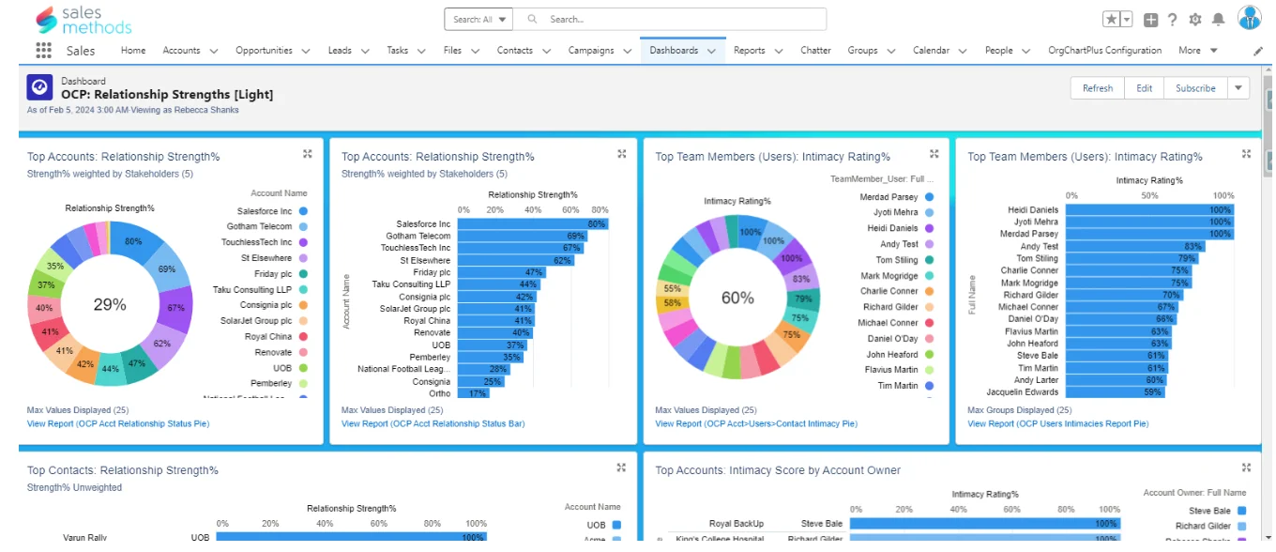Open the Files tab

coord(452,51)
